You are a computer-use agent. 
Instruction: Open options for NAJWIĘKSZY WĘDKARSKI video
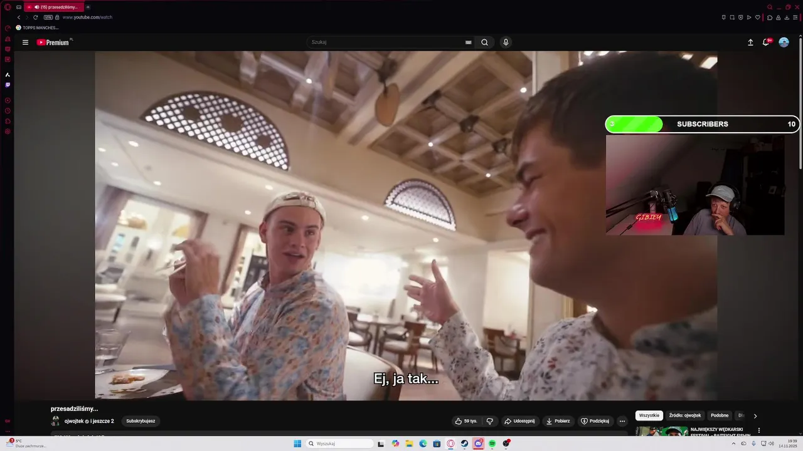pos(759,430)
